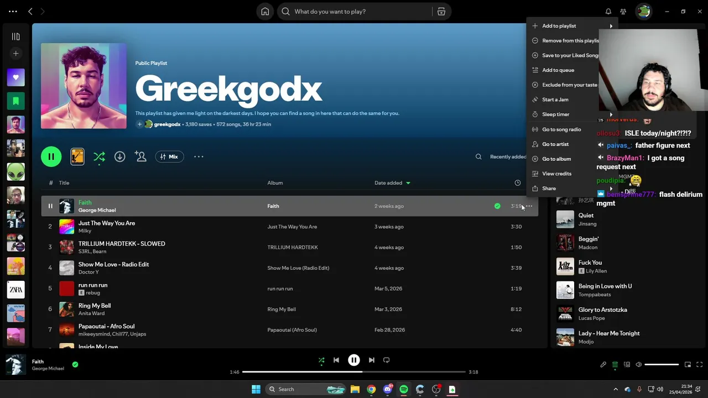Skip to the previous track
The width and height of the screenshot is (708, 398).
[336, 360]
